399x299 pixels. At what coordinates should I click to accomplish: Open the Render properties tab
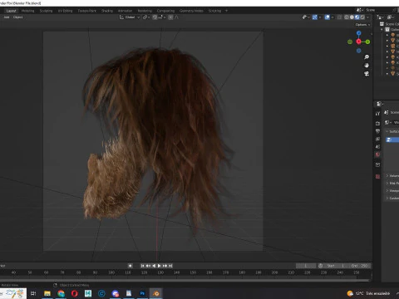pyautogui.click(x=377, y=124)
